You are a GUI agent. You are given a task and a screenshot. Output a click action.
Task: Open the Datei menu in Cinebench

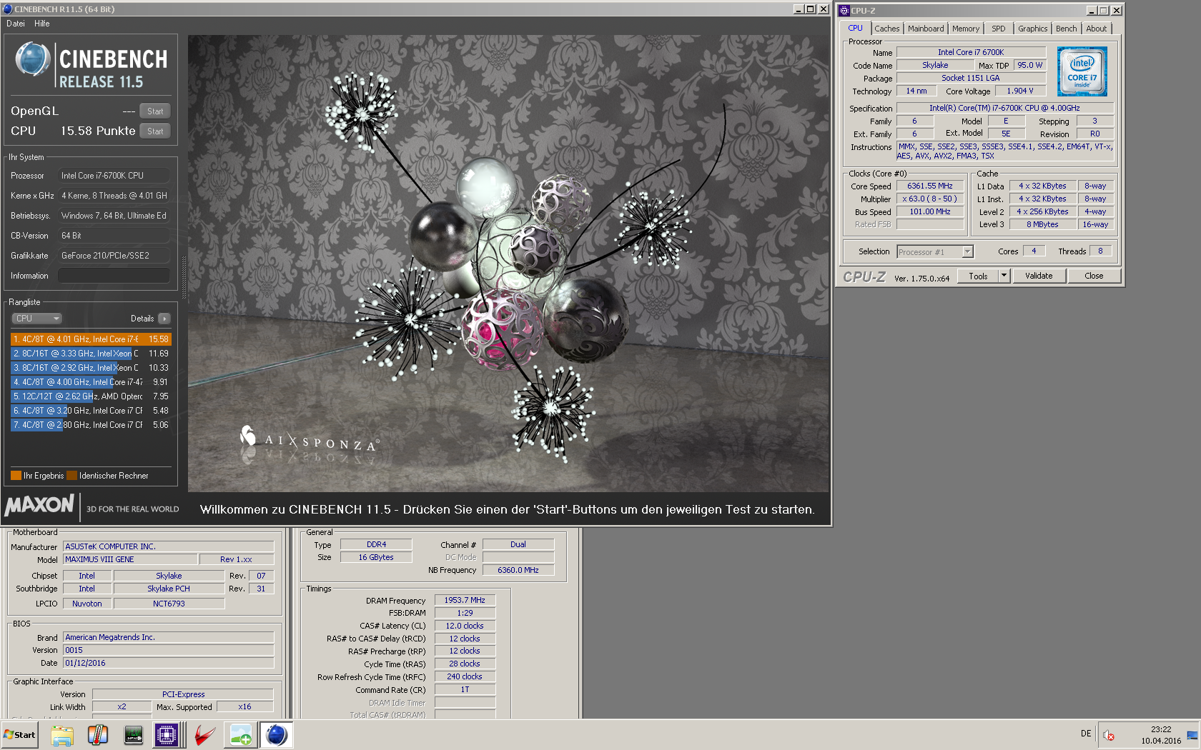coord(16,24)
